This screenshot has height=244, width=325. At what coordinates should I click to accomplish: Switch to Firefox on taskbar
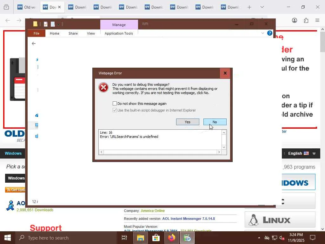[171, 238]
